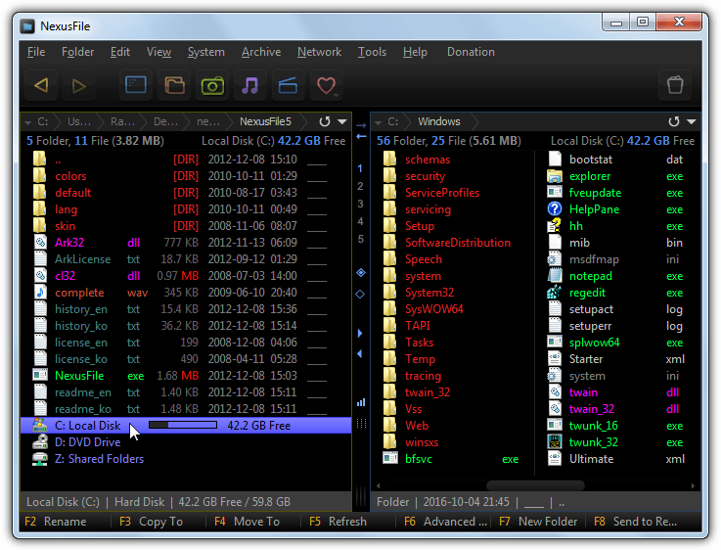The height and width of the screenshot is (550, 721).
Task: Select the System32 folder
Action: (429, 293)
